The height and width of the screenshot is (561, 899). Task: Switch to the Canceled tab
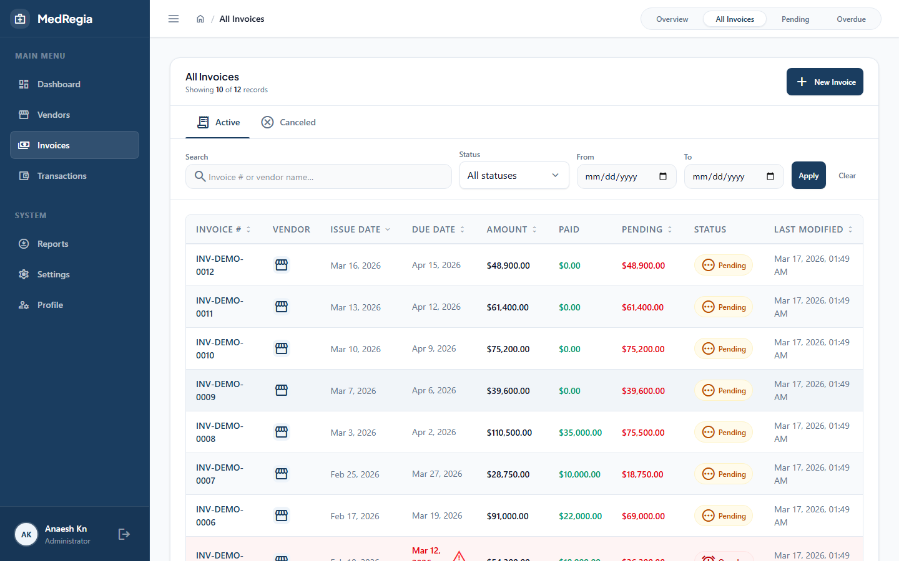288,122
